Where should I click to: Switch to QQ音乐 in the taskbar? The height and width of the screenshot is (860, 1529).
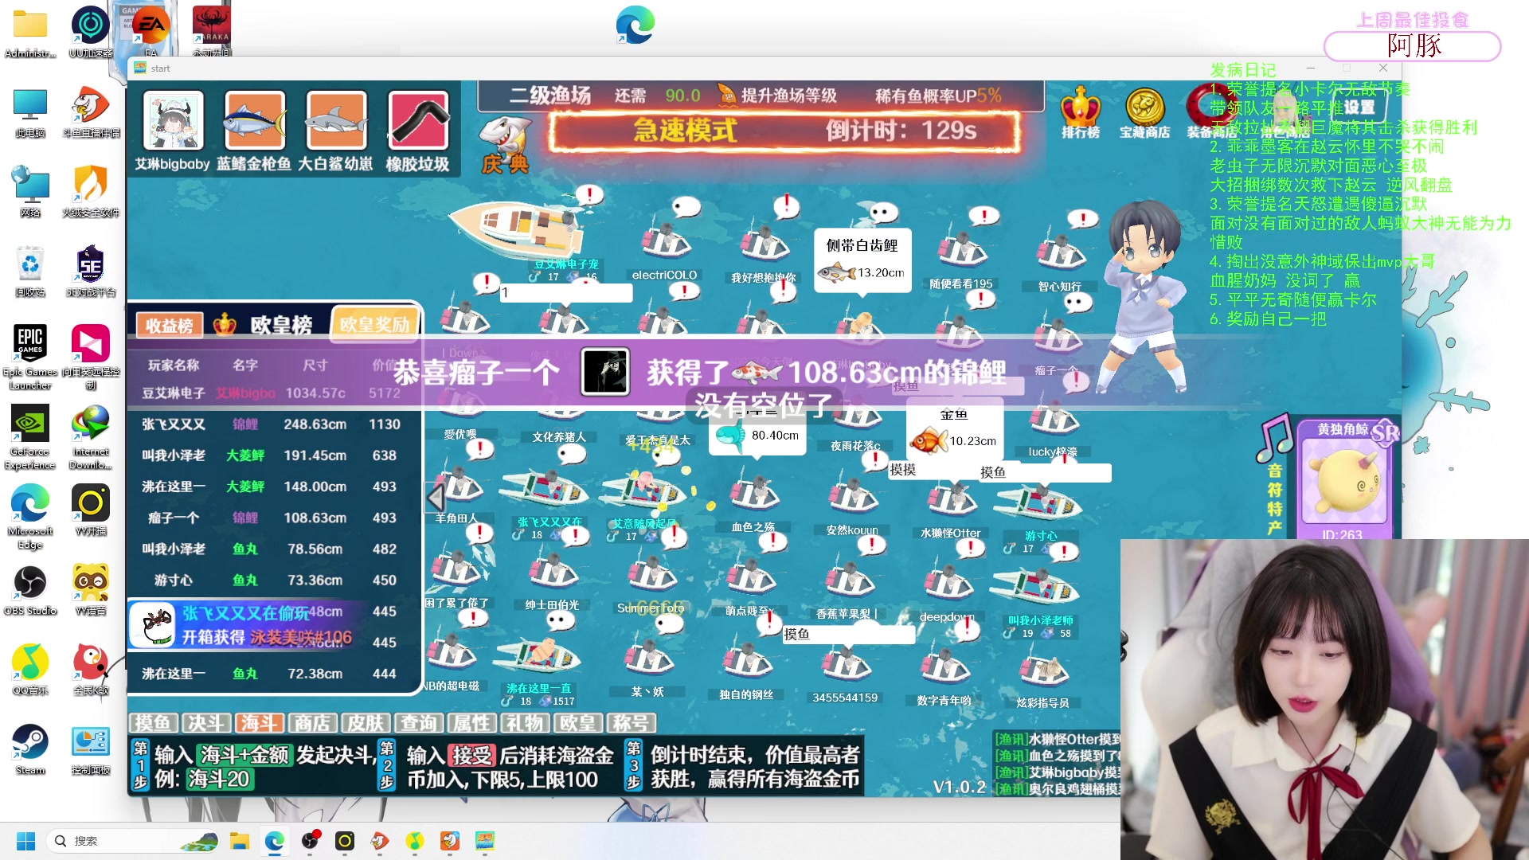[x=415, y=841]
